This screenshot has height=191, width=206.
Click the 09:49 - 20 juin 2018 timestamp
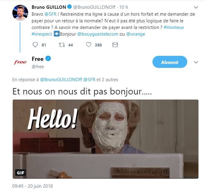point(32,186)
